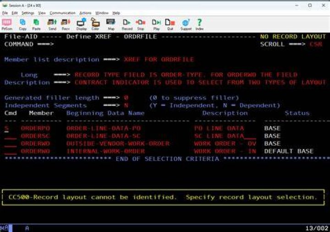Viewport: 330px width, 232px height.
Task: Click the Play macro icon
Action: pyautogui.click(x=156, y=24)
